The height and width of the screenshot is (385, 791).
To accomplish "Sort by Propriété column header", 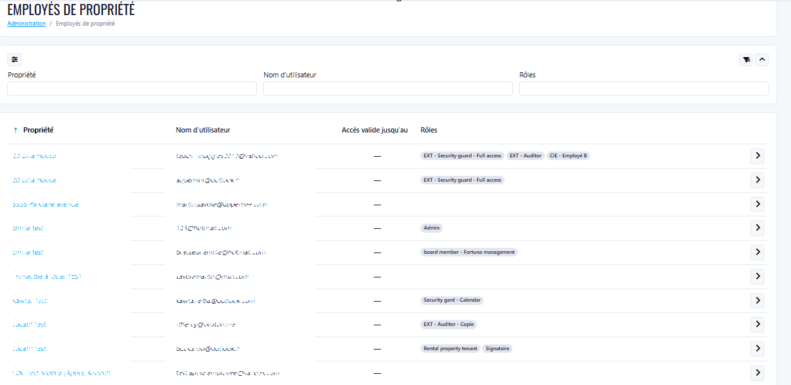I will 38,130.
